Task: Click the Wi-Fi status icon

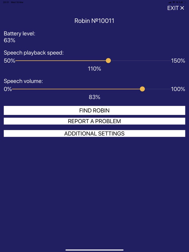Action: coord(174,2)
